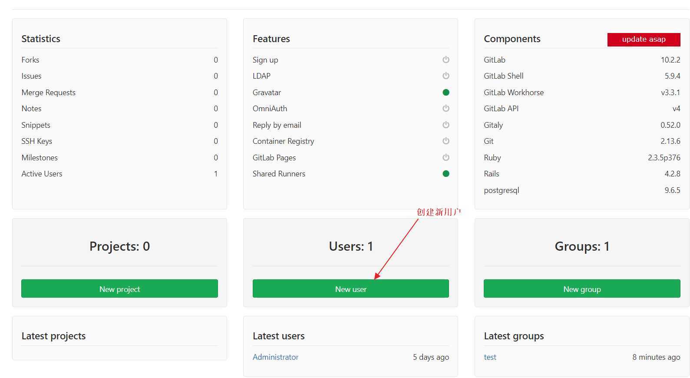Click the GitLab Pages label

[x=274, y=157]
